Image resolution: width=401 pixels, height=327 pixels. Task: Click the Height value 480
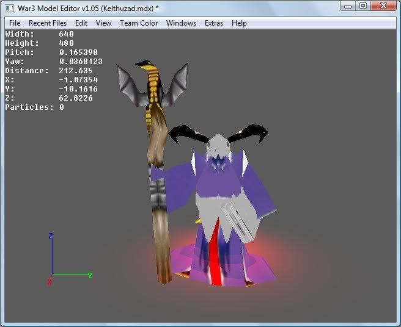click(66, 43)
